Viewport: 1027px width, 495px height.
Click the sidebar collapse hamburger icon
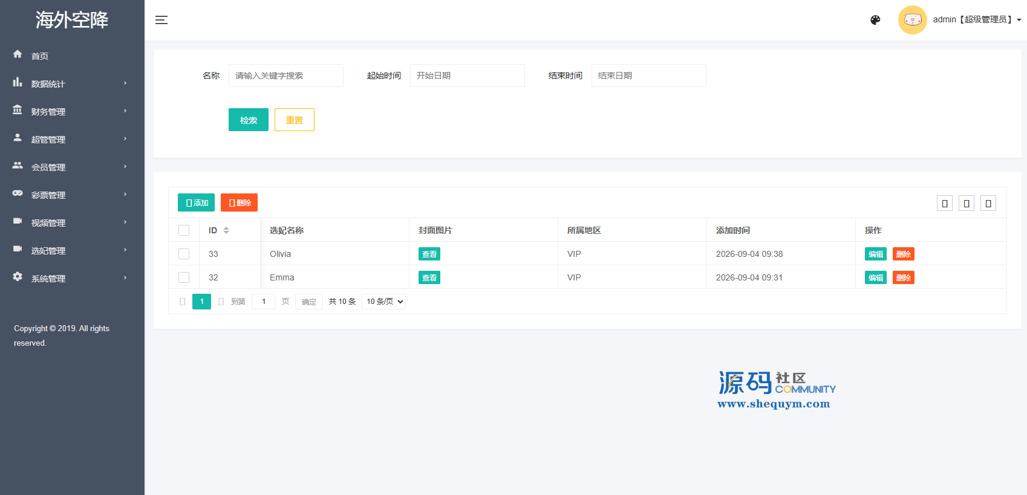(x=161, y=20)
